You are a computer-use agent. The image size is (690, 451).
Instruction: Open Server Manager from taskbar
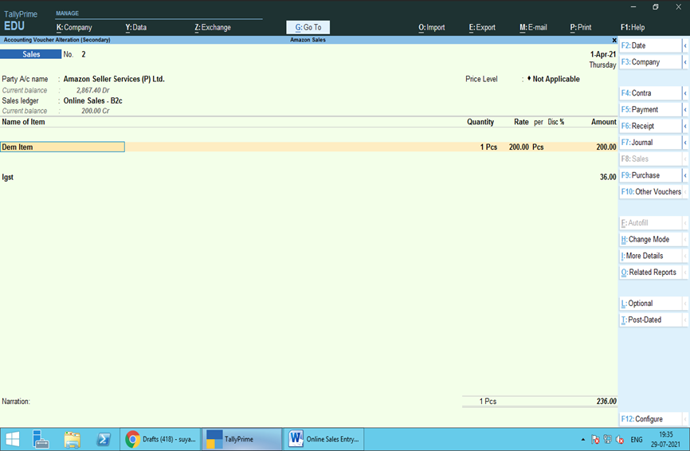coord(41,439)
